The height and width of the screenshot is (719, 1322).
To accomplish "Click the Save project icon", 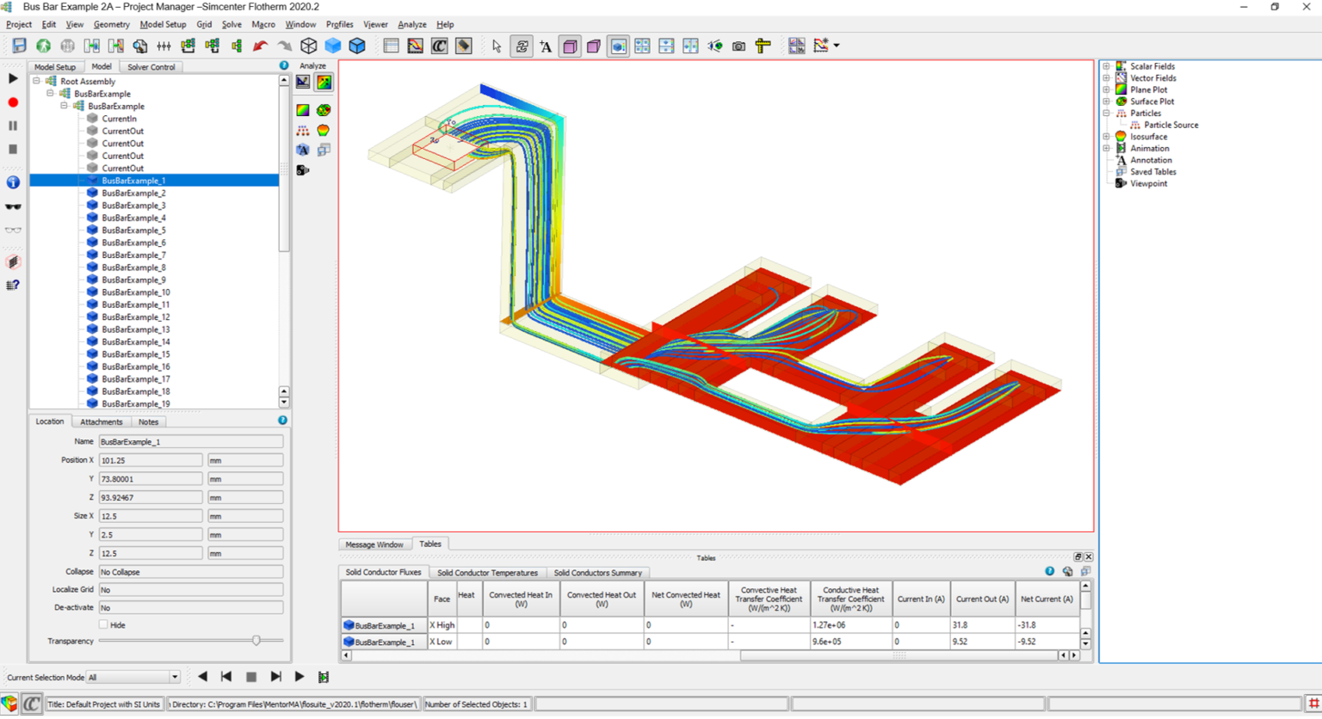I will [x=17, y=46].
